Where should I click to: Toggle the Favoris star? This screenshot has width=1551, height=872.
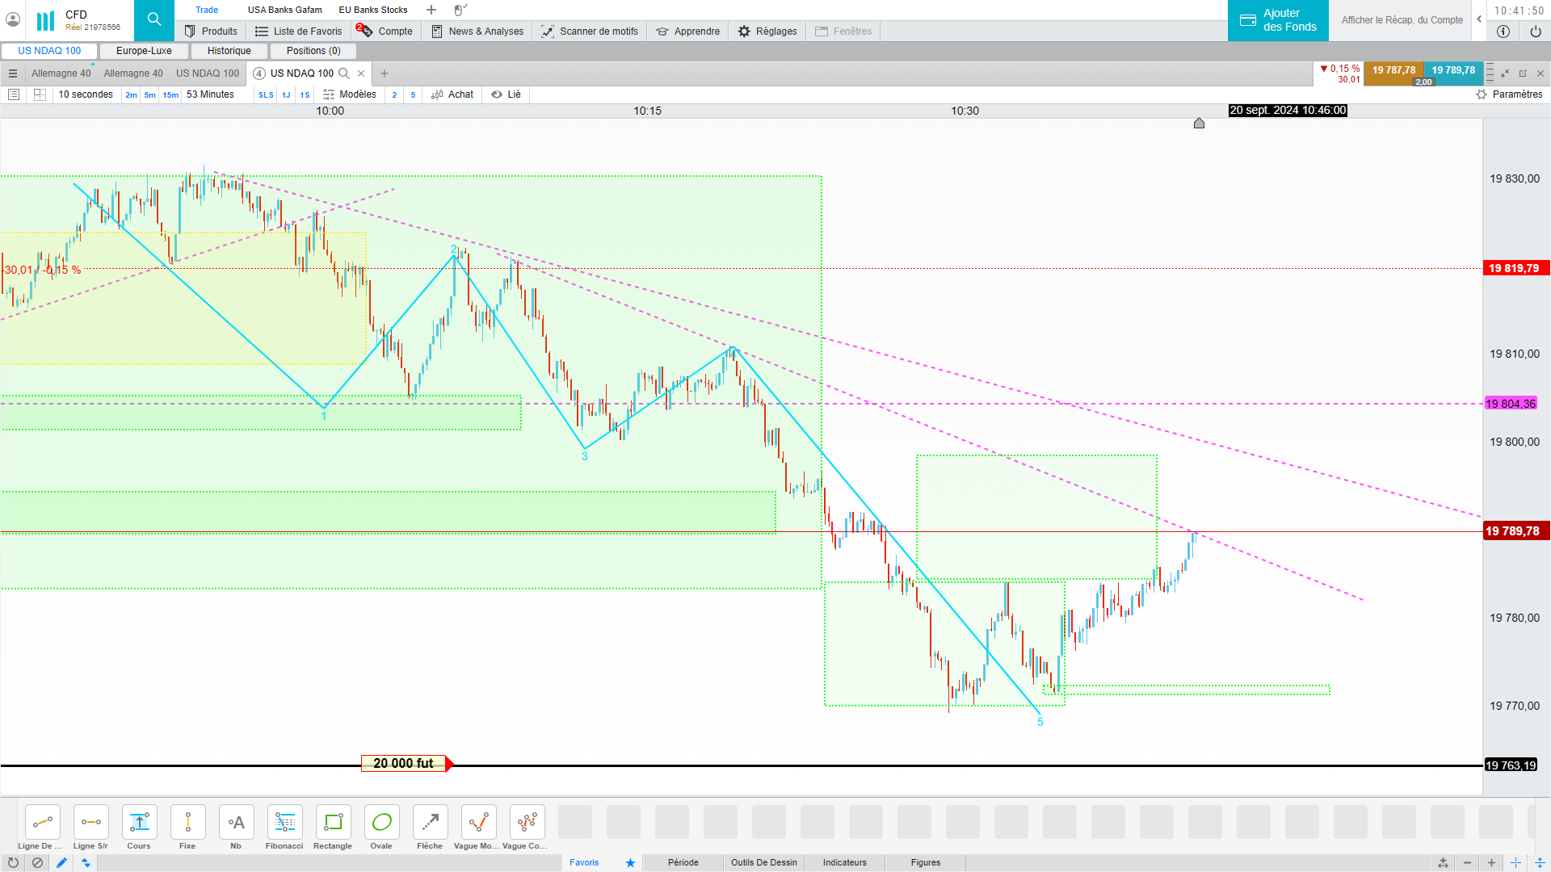click(630, 862)
